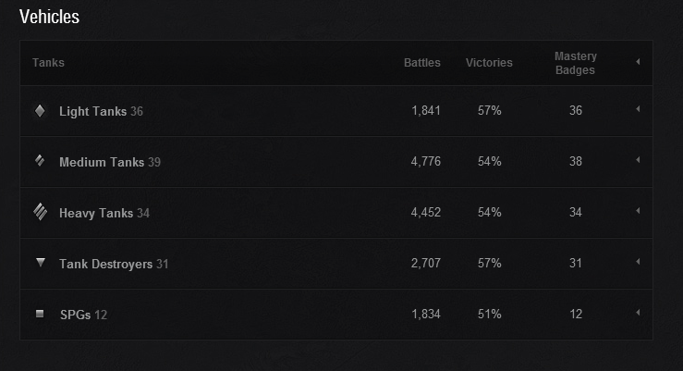
Task: Click the Light Tanks diamond icon
Action: click(x=40, y=111)
